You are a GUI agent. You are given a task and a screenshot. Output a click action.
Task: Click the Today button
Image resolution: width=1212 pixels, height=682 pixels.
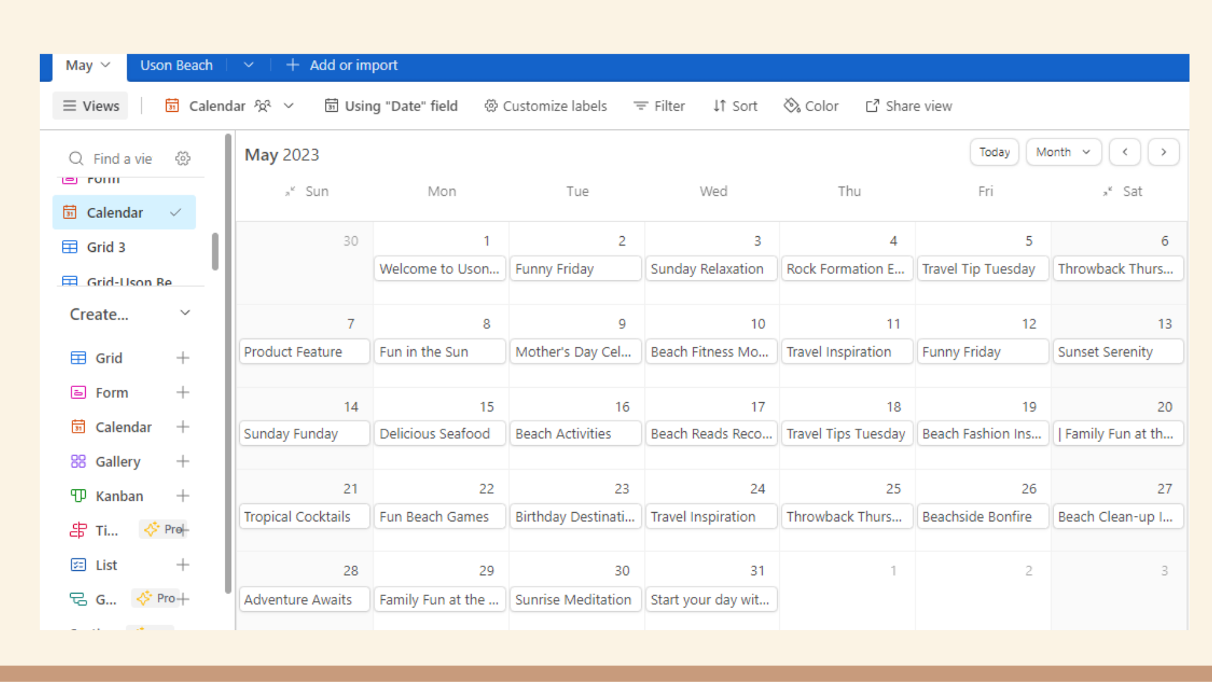(994, 152)
